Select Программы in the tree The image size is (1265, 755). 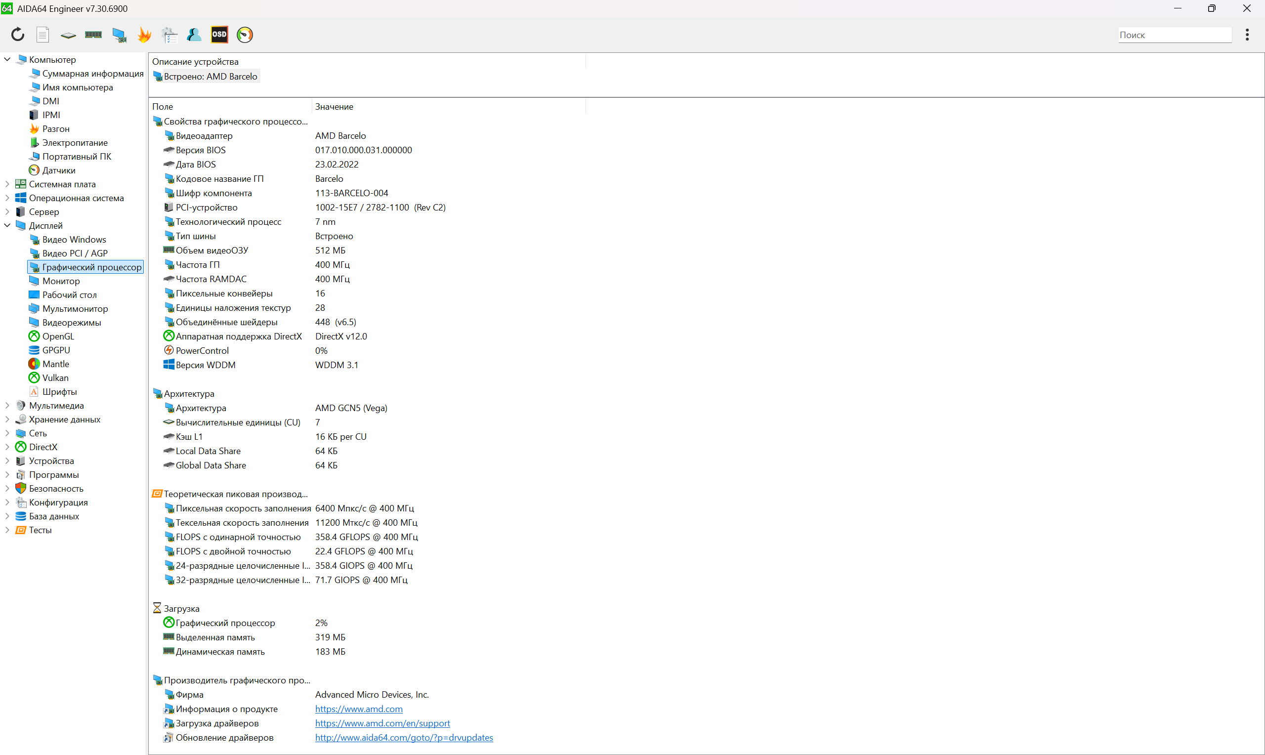pos(53,475)
